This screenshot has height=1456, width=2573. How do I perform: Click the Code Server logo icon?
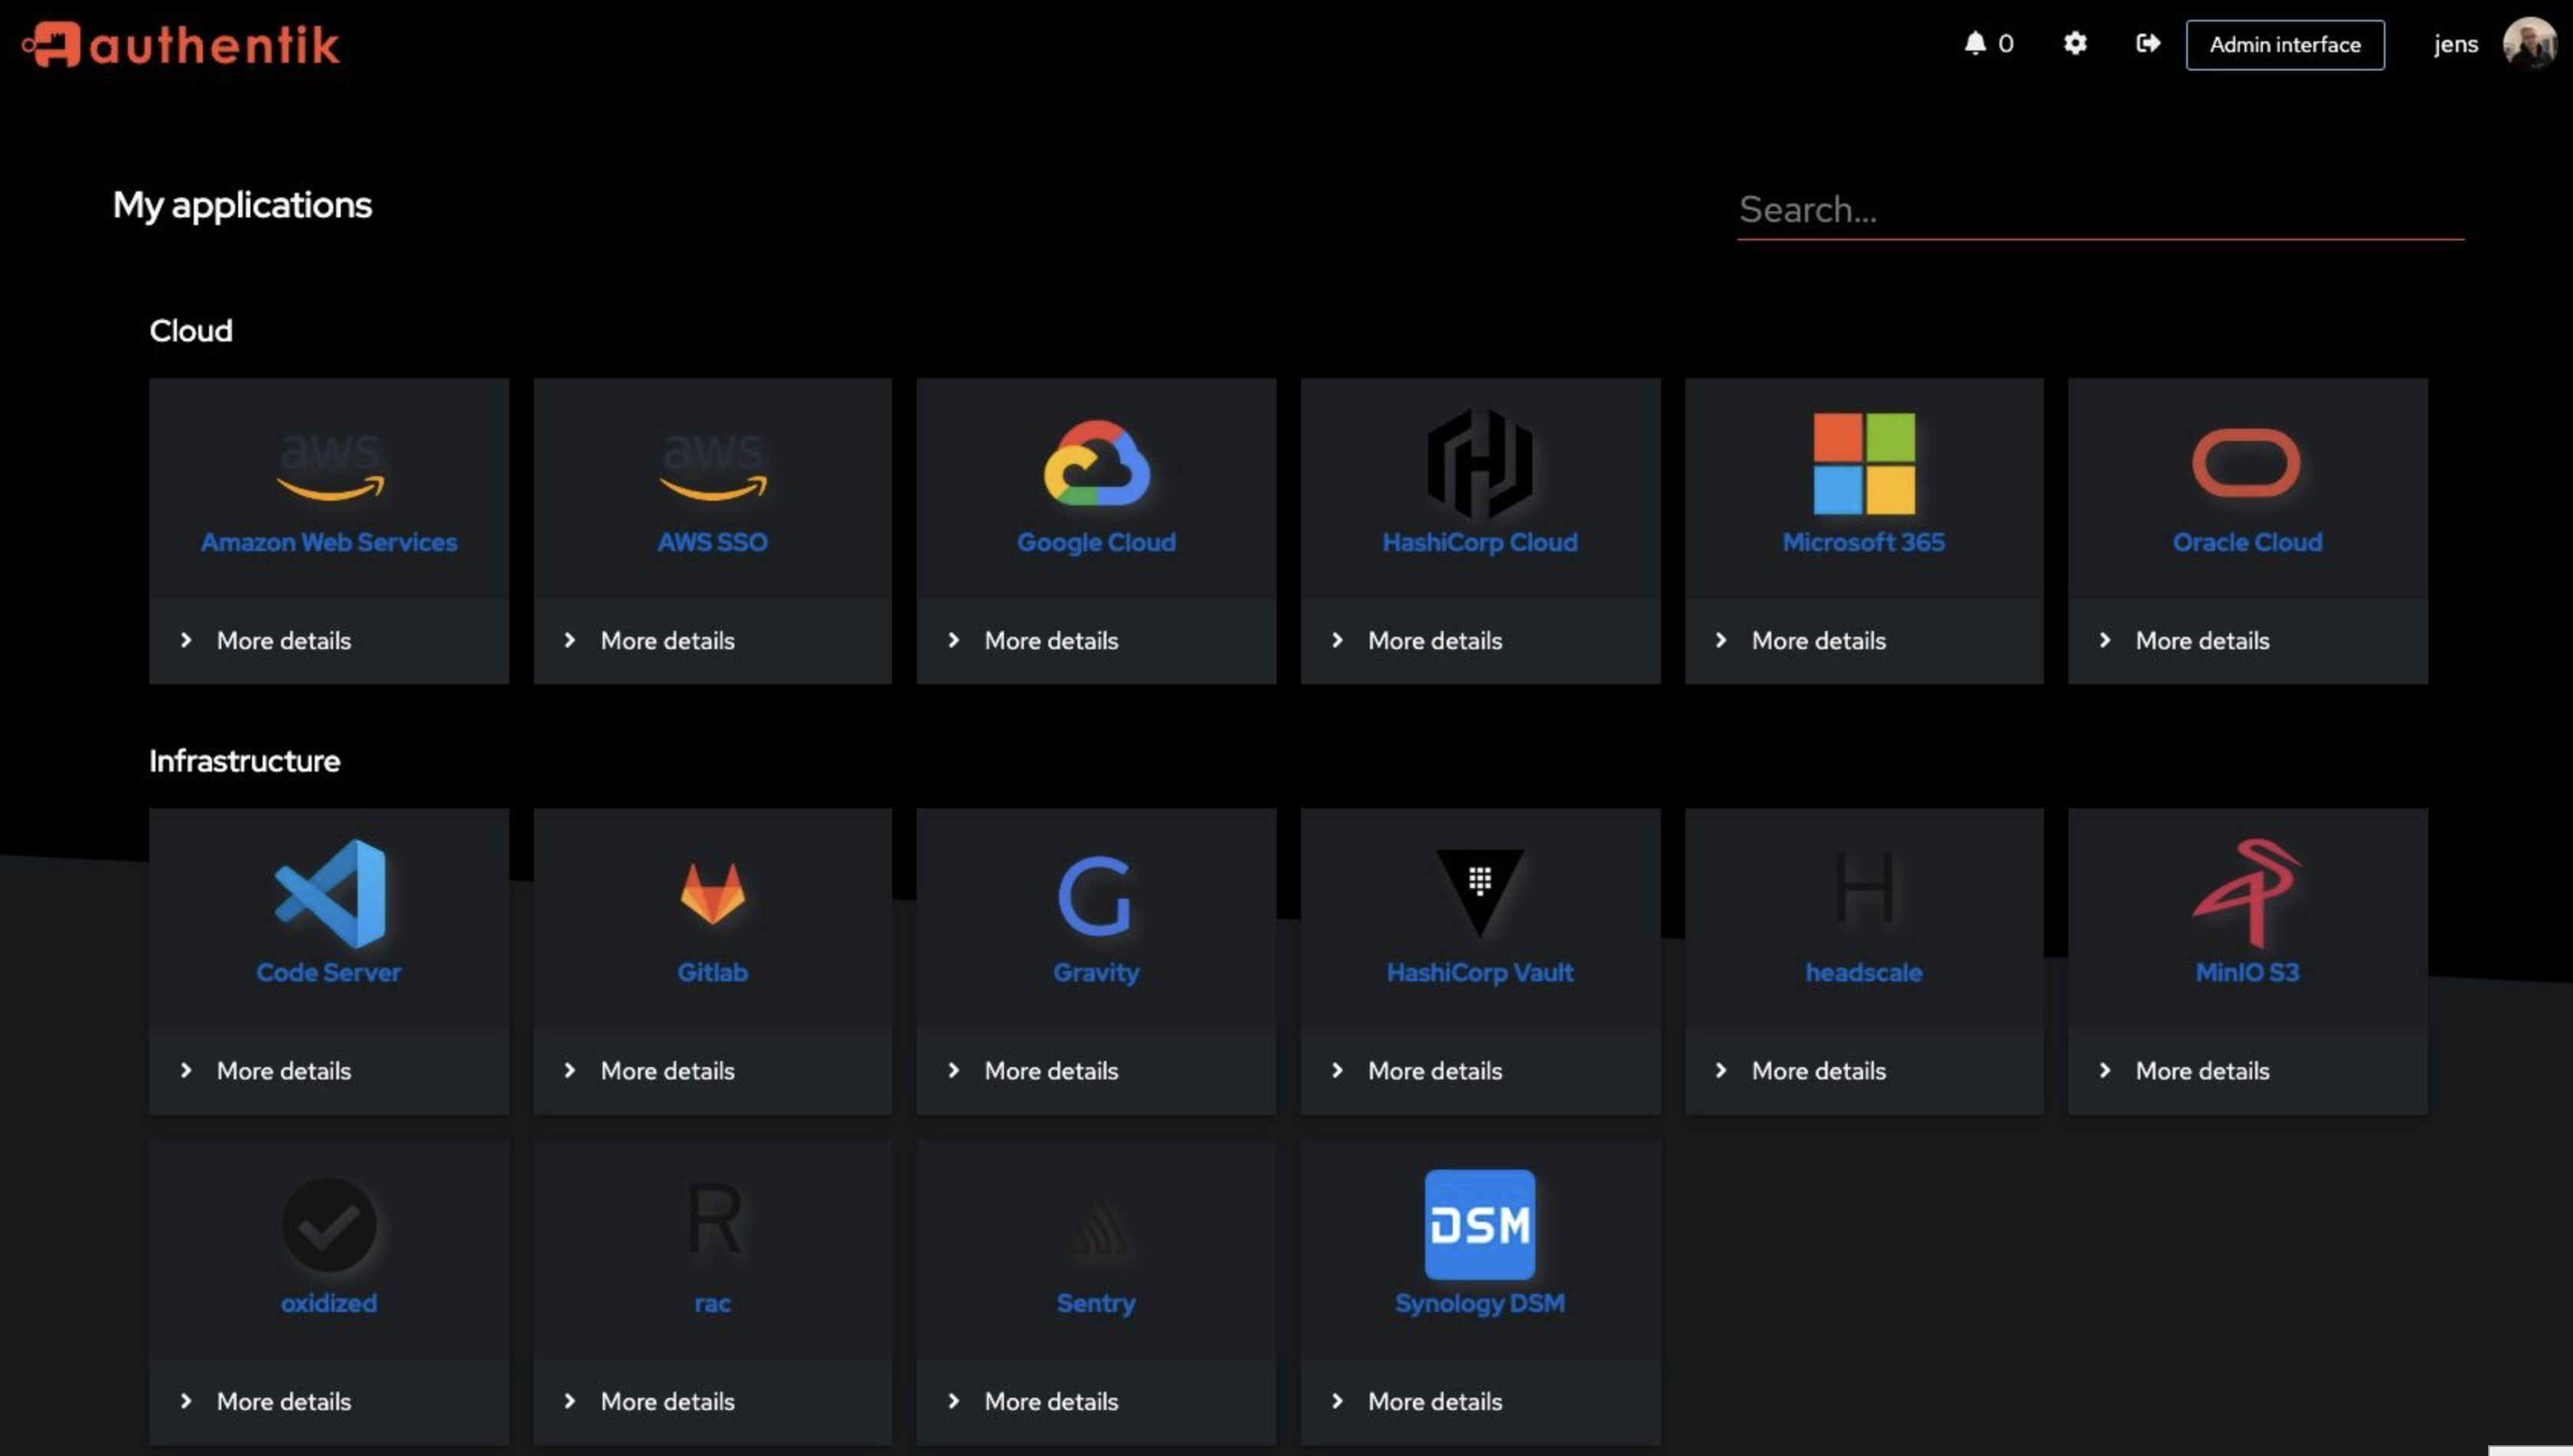(329, 893)
